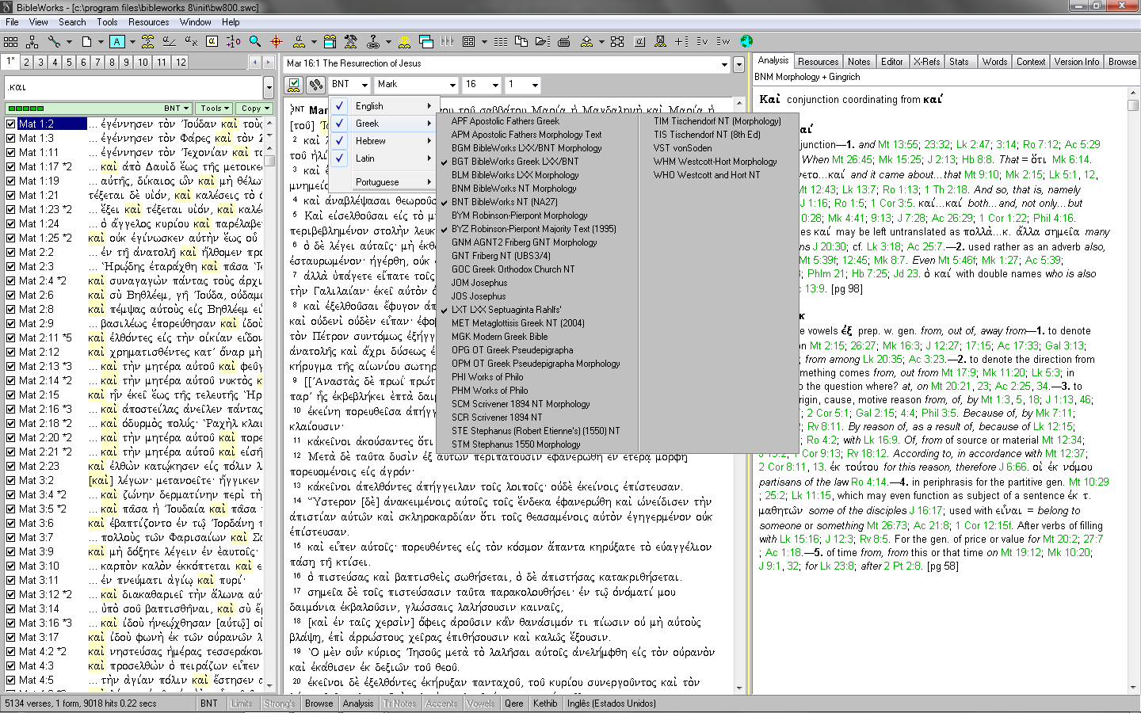
Task: Uncheck the Mat 1:11 verse checkbox
Action: [11, 152]
